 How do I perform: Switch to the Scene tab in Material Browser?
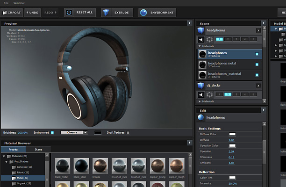38,149
